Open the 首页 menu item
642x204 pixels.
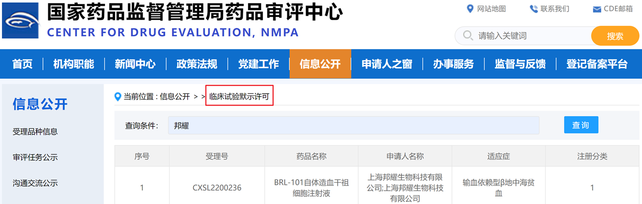click(22, 64)
